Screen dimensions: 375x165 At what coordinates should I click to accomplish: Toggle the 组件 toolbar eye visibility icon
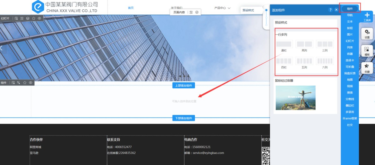pos(31,83)
